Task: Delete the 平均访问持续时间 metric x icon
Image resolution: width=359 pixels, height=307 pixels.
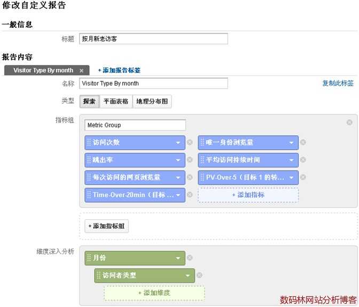Action: pyautogui.click(x=303, y=160)
